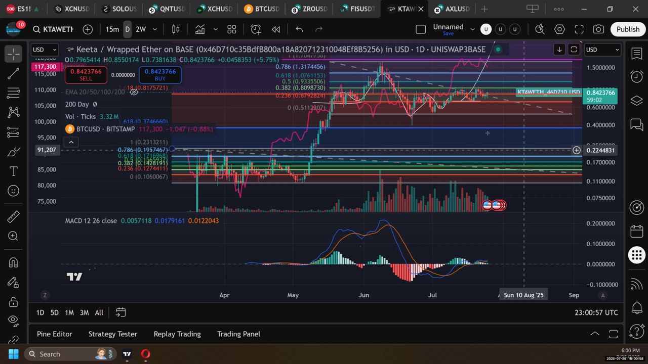Save the Unnamed layout
Viewport: 648px width, 364px height.
tap(448, 33)
